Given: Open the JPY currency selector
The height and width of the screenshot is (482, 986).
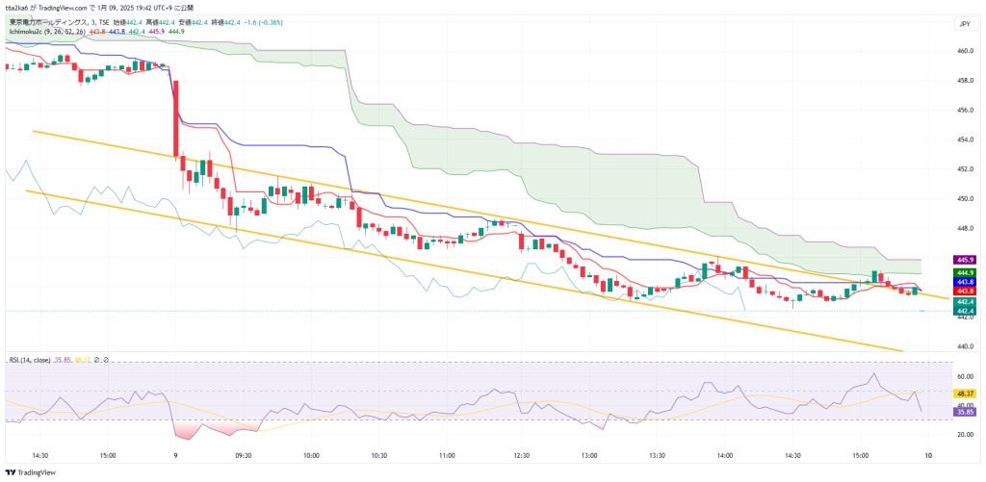Looking at the screenshot, I should pyautogui.click(x=964, y=24).
